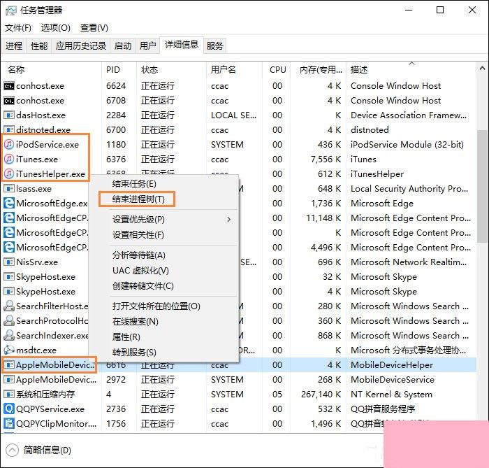Screen dimensions: 489x468
Task: Click the Task Manager title bar icon
Action: click(x=10, y=10)
